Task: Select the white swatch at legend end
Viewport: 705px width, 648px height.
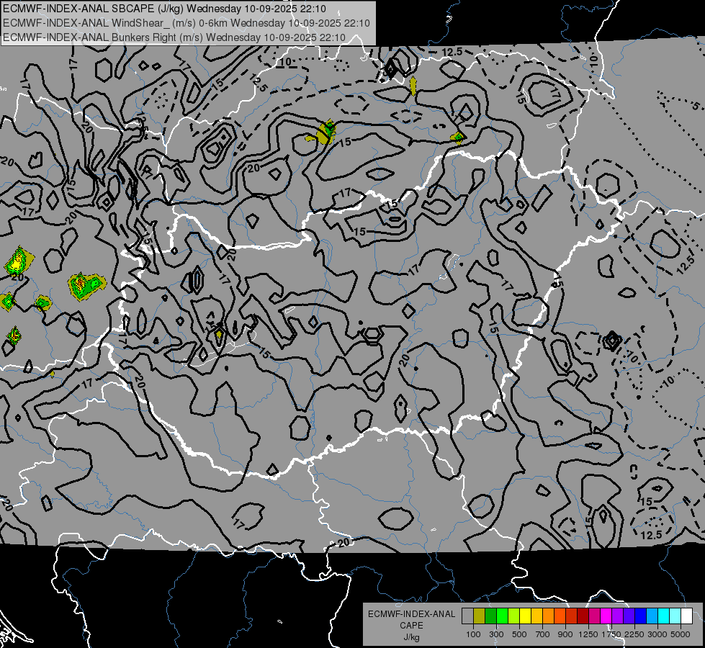Action: pyautogui.click(x=686, y=616)
